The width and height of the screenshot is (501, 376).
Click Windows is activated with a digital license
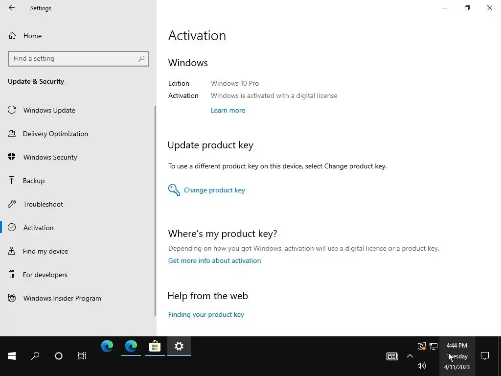[x=274, y=95]
